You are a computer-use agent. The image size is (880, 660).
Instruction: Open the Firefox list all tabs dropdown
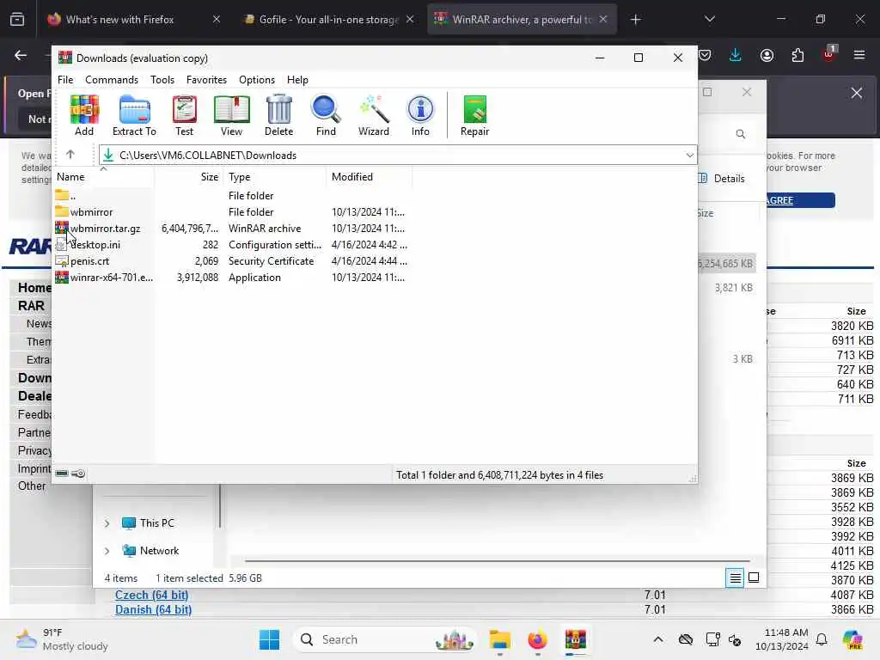710,20
